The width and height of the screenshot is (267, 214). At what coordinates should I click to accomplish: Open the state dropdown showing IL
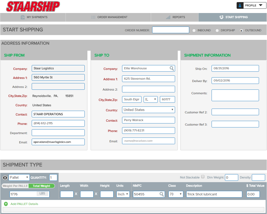(151, 99)
